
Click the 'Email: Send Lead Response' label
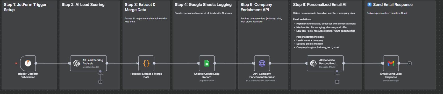pyautogui.click(x=391, y=75)
